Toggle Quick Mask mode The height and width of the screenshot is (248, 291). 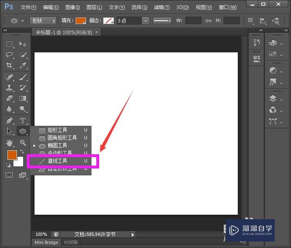(x=9, y=175)
